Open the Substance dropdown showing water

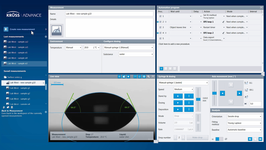[x=136, y=54]
